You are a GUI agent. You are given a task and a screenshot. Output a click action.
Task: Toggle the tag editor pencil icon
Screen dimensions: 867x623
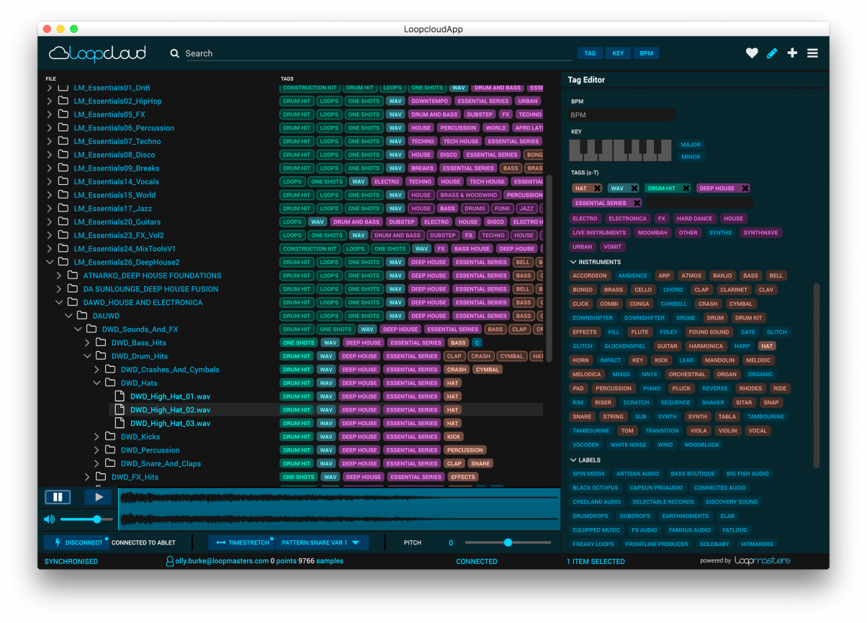click(x=772, y=53)
